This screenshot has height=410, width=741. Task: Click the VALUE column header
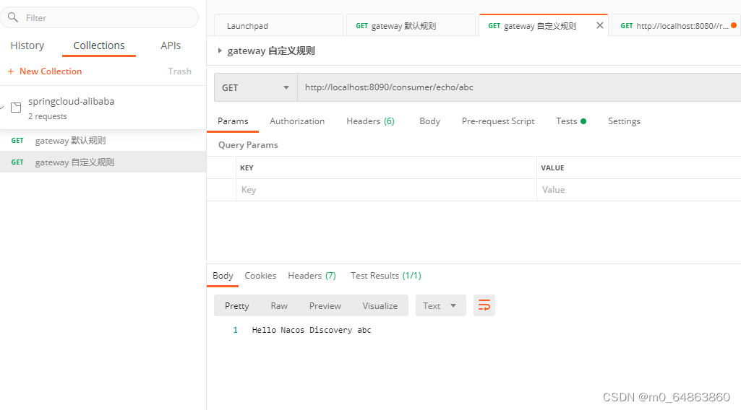pos(552,168)
